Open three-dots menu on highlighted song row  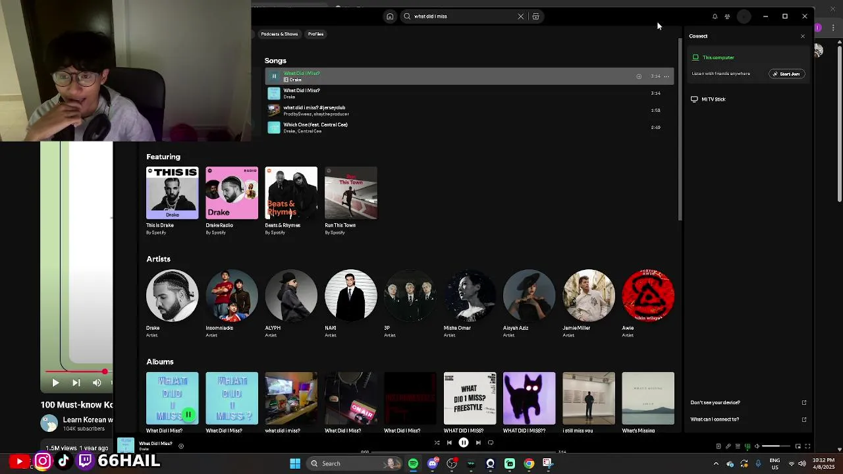click(666, 76)
